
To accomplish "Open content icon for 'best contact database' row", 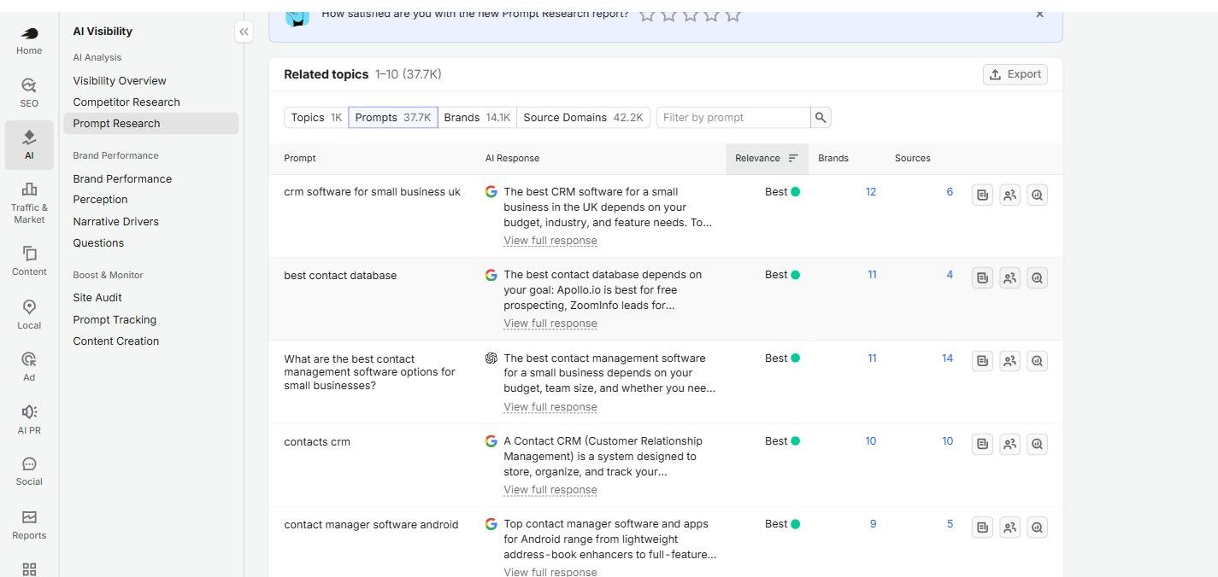I will tap(983, 278).
